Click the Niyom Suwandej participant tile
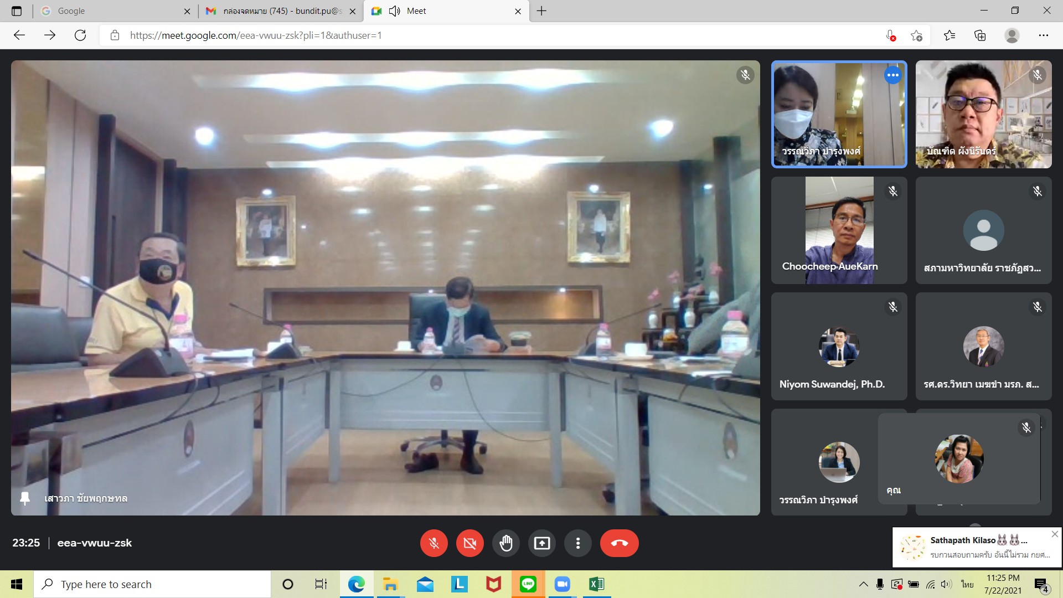Screen dimensions: 1063x598 (x=839, y=347)
